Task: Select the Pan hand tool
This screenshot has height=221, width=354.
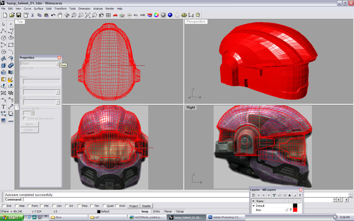Action: click(60, 15)
